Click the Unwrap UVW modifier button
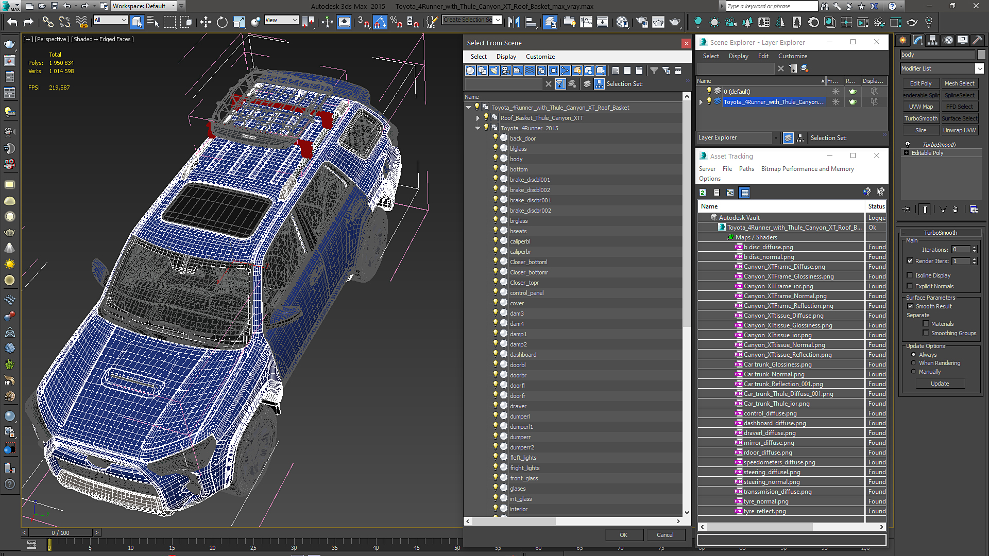The width and height of the screenshot is (989, 556). point(959,130)
